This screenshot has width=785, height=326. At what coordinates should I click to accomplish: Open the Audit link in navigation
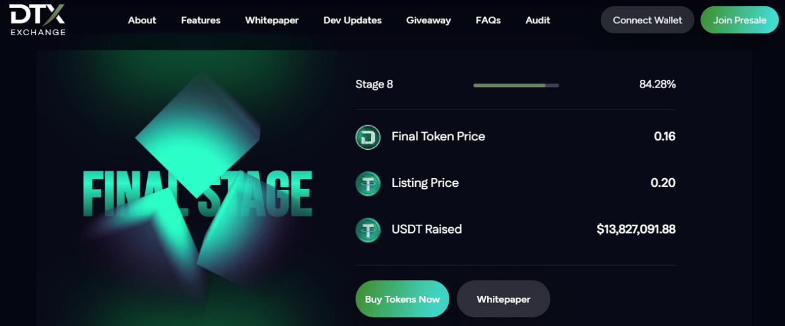(x=538, y=20)
